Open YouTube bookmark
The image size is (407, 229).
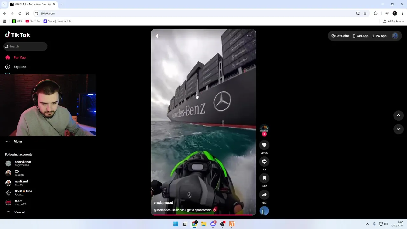pos(33,21)
